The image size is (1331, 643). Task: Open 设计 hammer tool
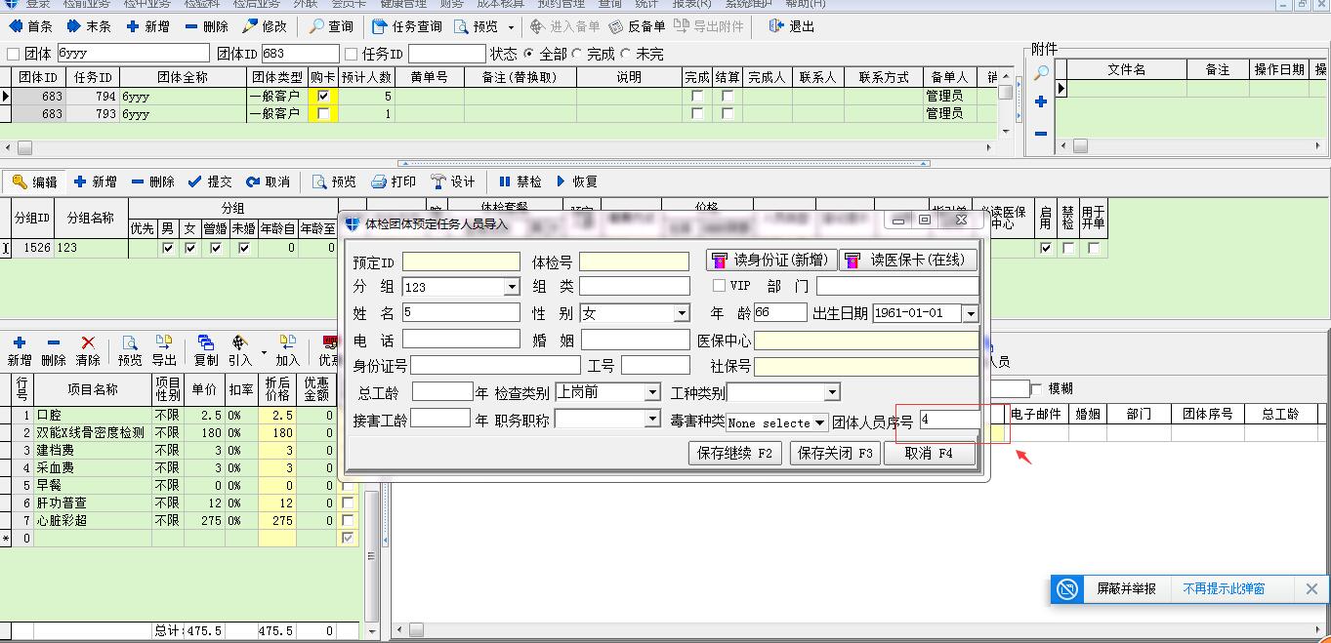point(453,181)
